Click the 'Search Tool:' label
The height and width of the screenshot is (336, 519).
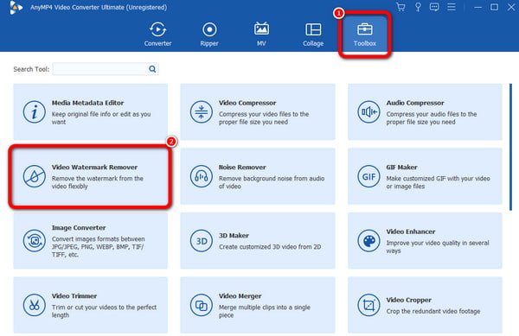point(31,69)
